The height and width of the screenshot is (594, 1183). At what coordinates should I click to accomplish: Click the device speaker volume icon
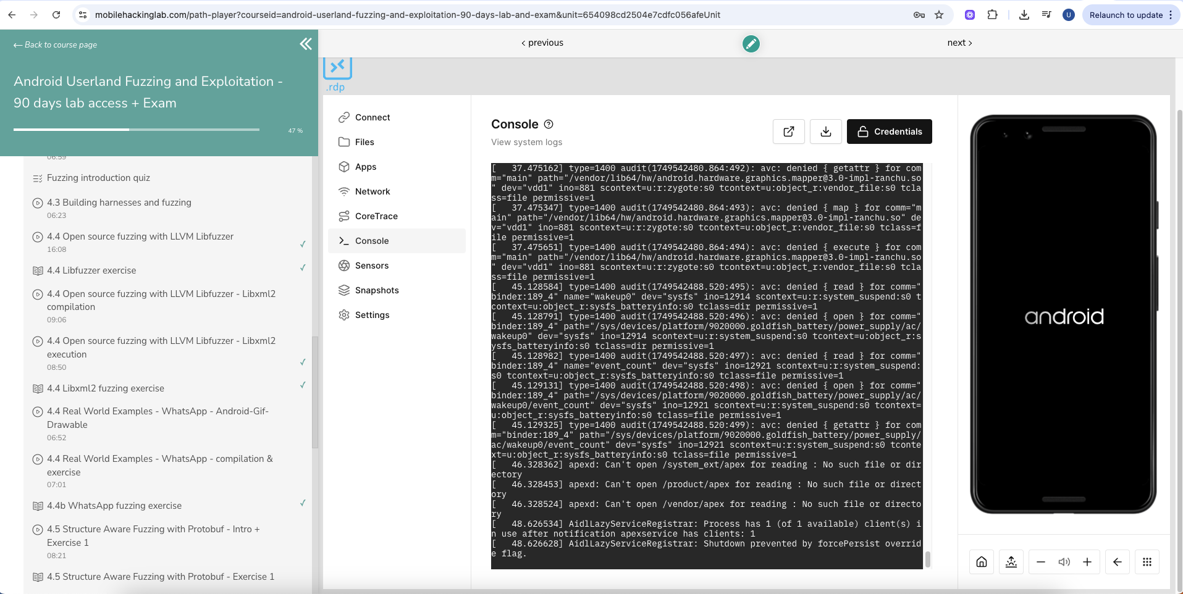(x=1064, y=562)
